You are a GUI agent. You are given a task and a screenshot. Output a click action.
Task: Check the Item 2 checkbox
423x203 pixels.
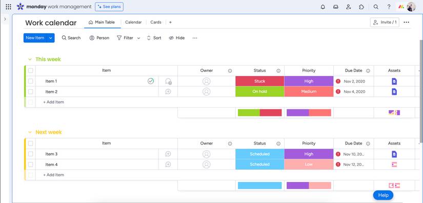[x=30, y=92]
